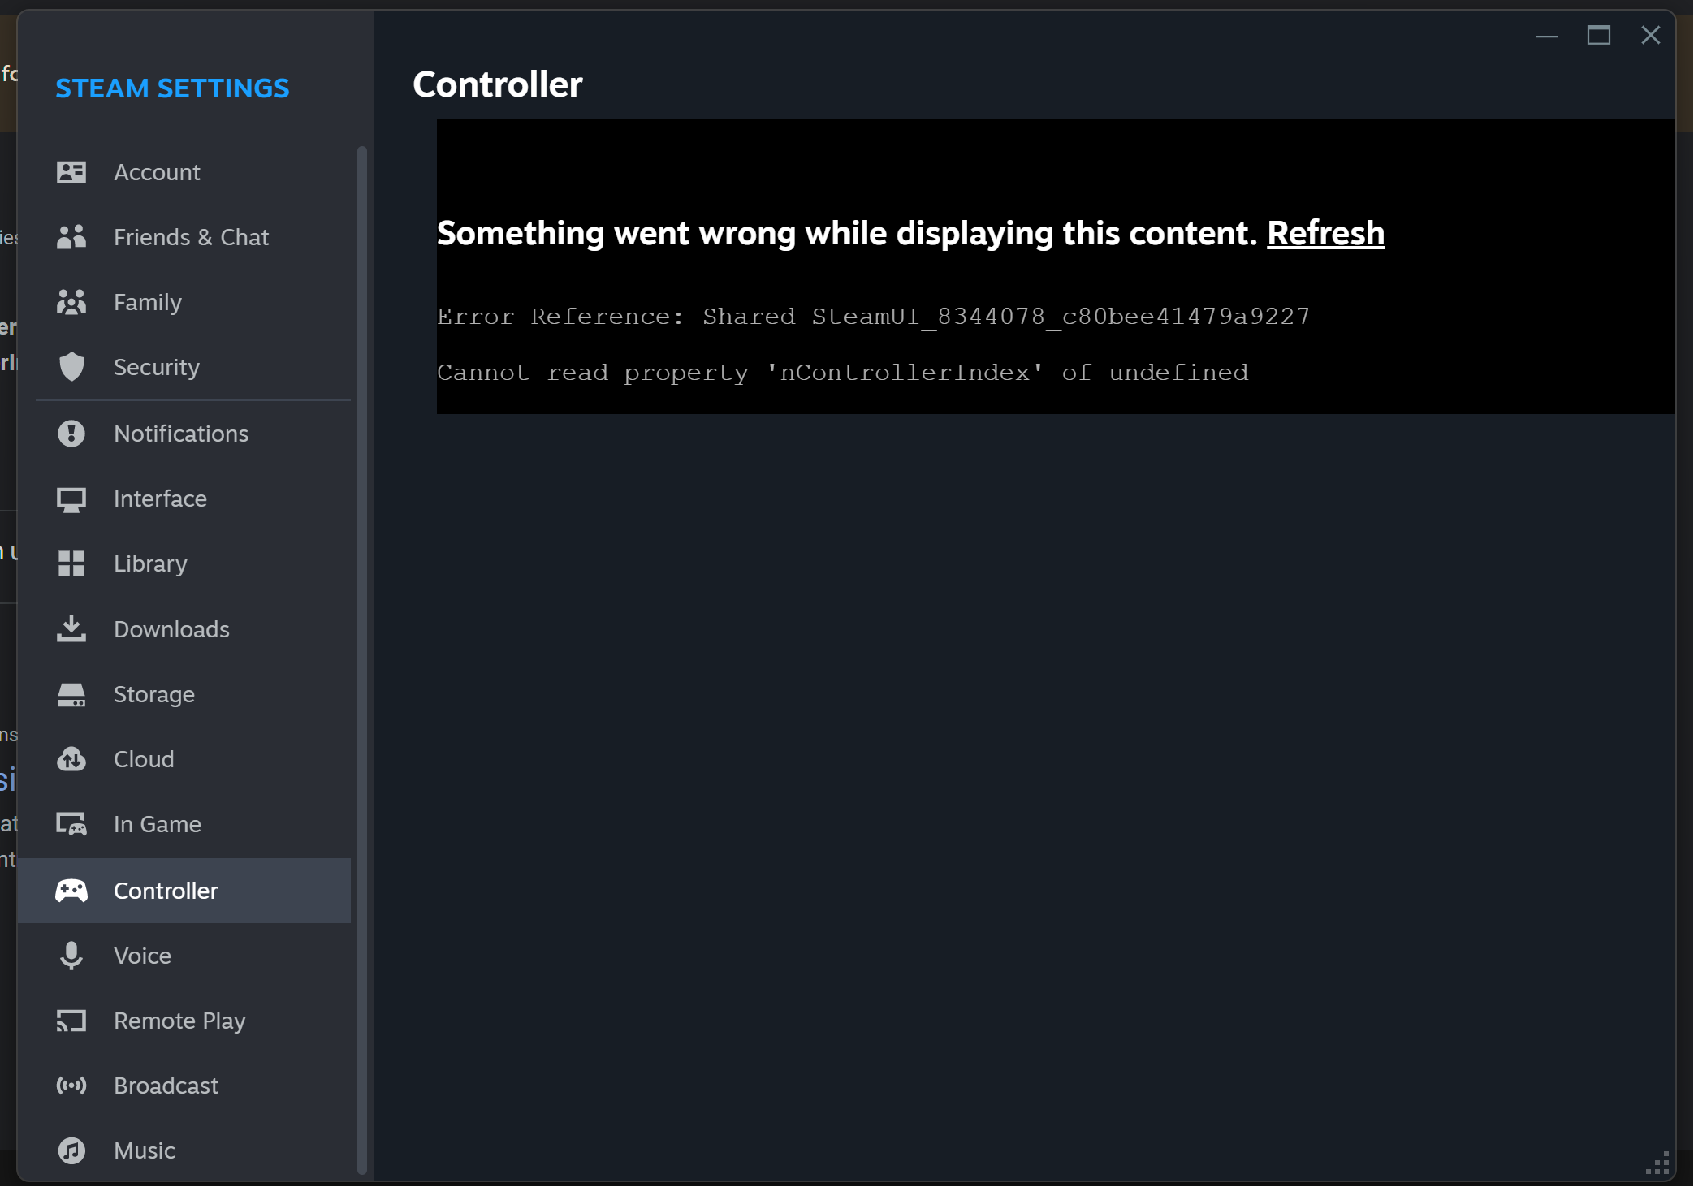Select the Account settings icon
The width and height of the screenshot is (1694, 1187).
(x=72, y=172)
